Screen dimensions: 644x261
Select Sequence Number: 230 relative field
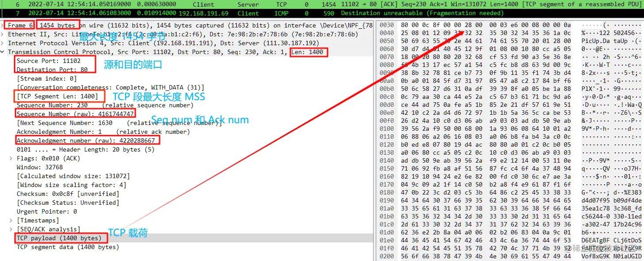click(105, 105)
